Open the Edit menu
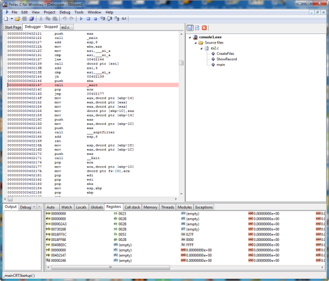329x281 pixels. 25,12
